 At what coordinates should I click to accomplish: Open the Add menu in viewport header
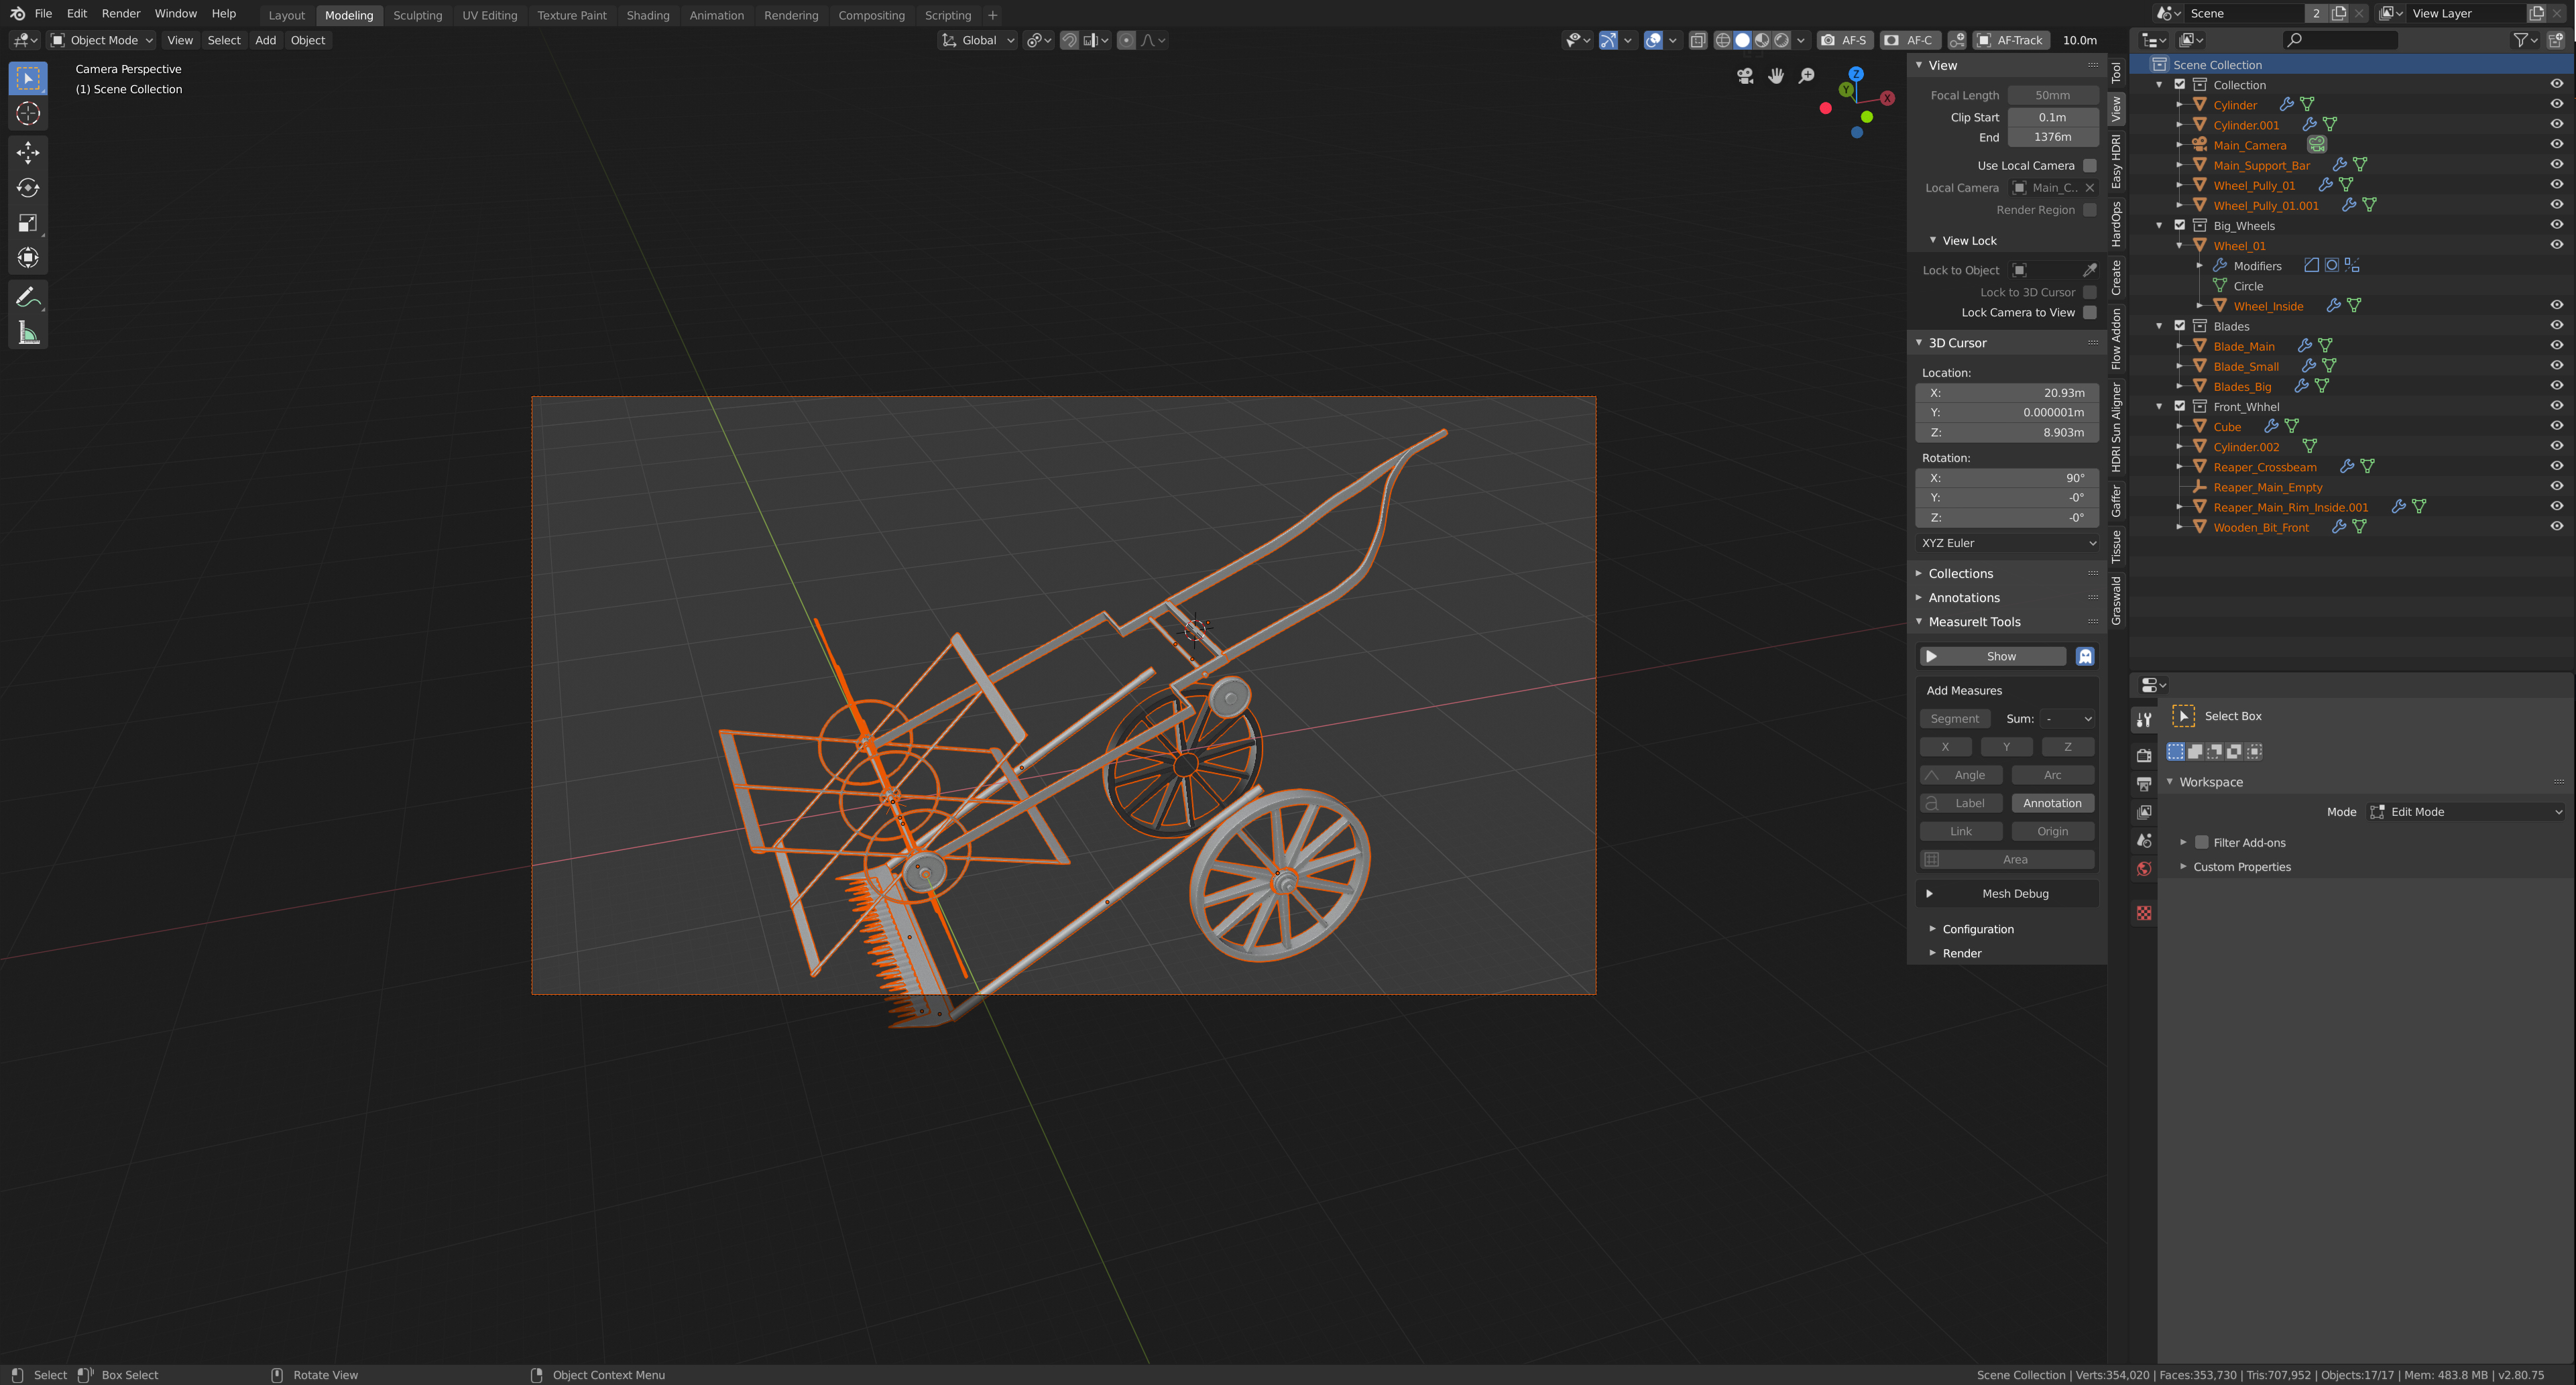coord(265,40)
